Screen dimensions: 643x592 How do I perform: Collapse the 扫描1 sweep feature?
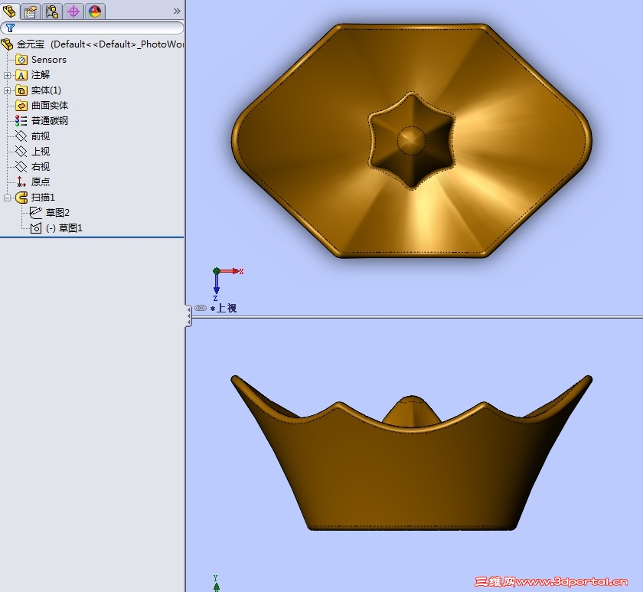pyautogui.click(x=7, y=198)
